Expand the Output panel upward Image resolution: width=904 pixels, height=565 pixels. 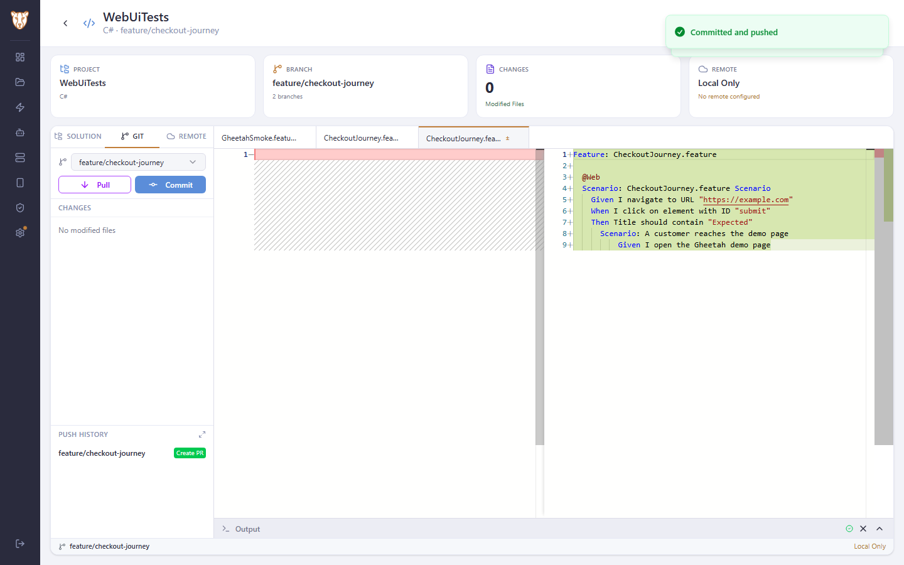(880, 529)
